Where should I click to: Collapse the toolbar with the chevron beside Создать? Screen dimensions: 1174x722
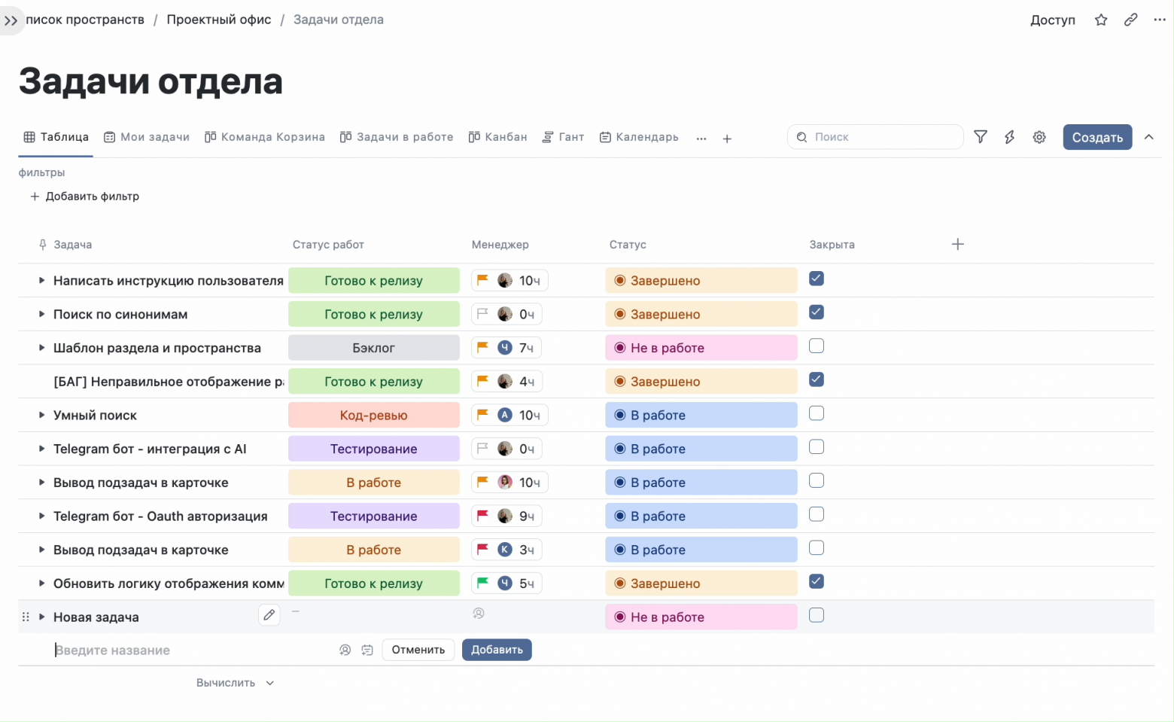[x=1149, y=137]
